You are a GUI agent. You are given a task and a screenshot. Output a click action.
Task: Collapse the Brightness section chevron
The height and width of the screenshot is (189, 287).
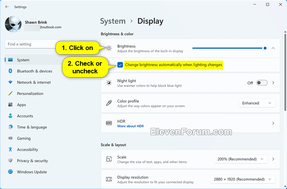(x=273, y=48)
